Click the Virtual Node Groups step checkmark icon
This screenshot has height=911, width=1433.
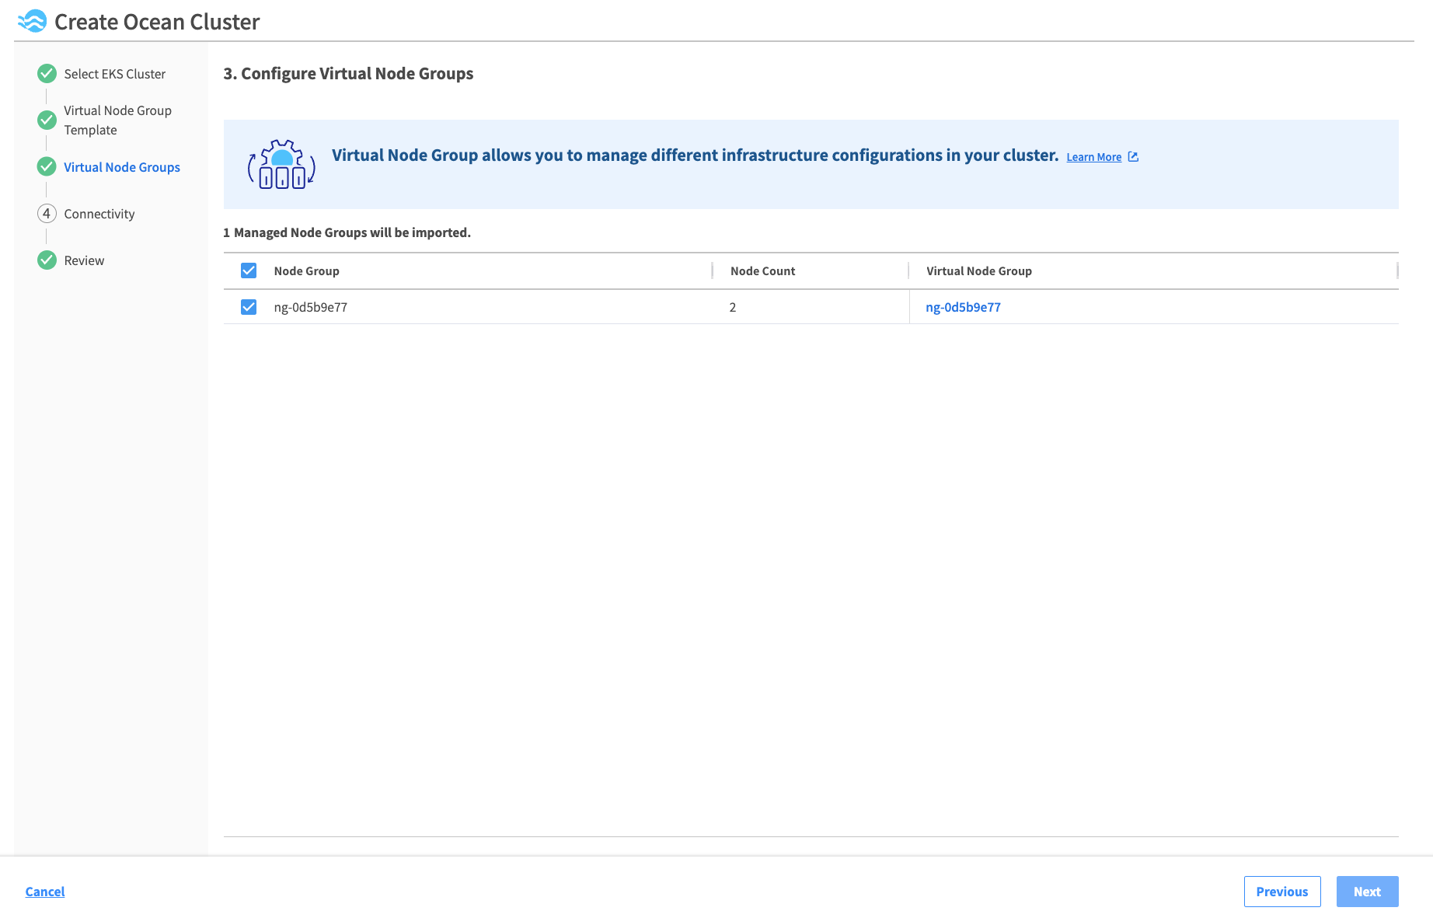click(x=47, y=166)
